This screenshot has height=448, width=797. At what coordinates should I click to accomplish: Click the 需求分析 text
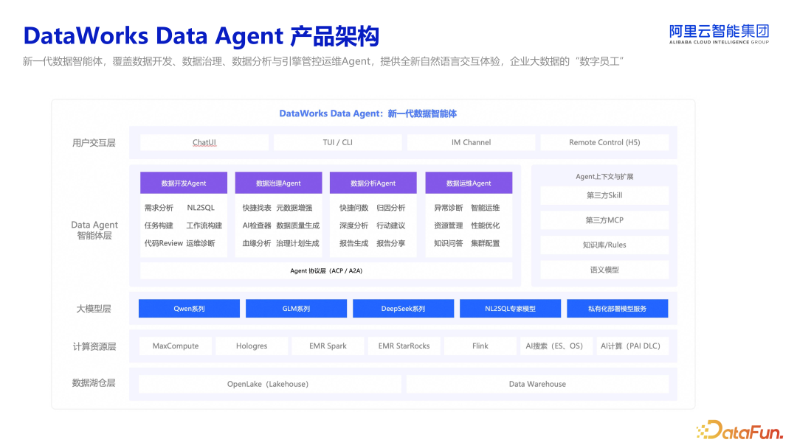click(x=159, y=208)
